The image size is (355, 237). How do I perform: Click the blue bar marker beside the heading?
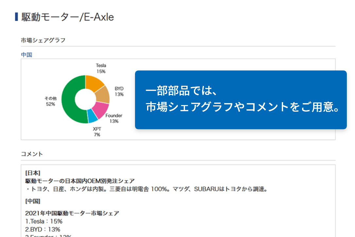coord(16,17)
